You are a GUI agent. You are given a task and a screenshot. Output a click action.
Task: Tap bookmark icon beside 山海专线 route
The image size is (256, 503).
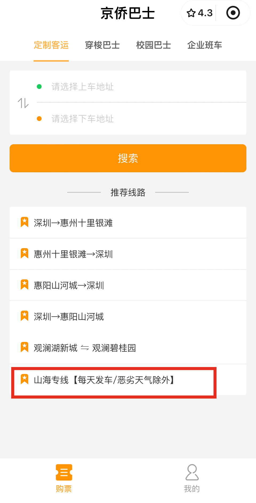tap(25, 379)
